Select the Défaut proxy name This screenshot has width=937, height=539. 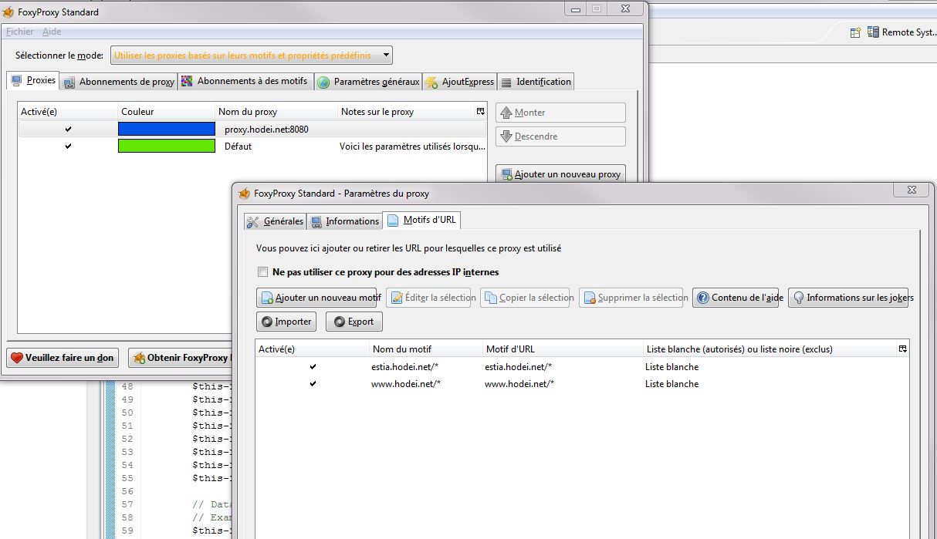(x=238, y=146)
